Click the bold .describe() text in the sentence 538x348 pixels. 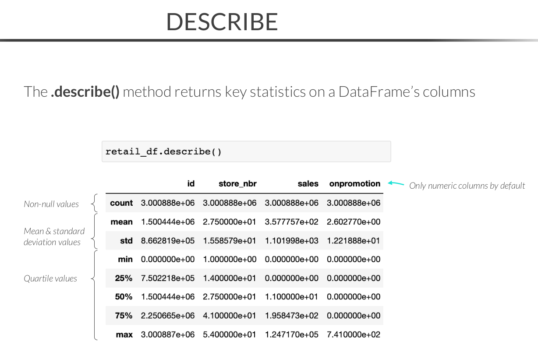coord(85,92)
